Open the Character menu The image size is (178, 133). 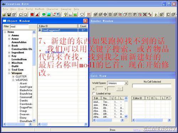(52, 9)
